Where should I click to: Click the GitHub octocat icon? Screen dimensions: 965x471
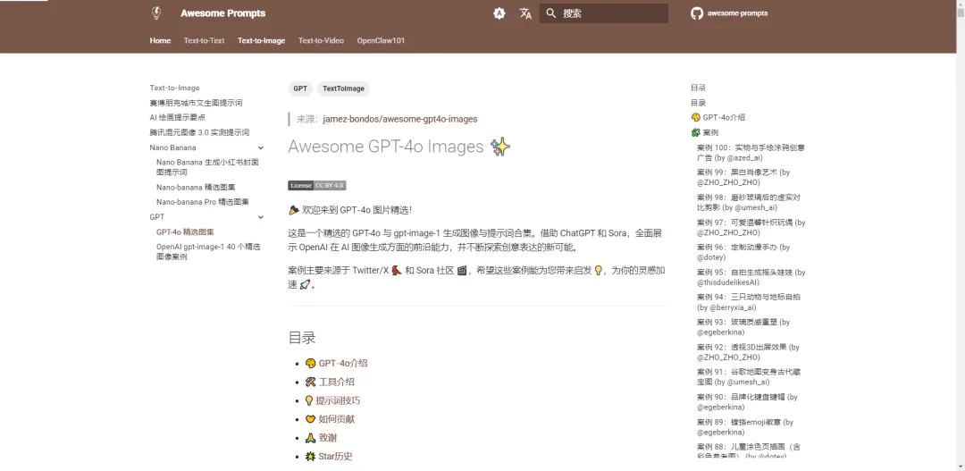(697, 13)
